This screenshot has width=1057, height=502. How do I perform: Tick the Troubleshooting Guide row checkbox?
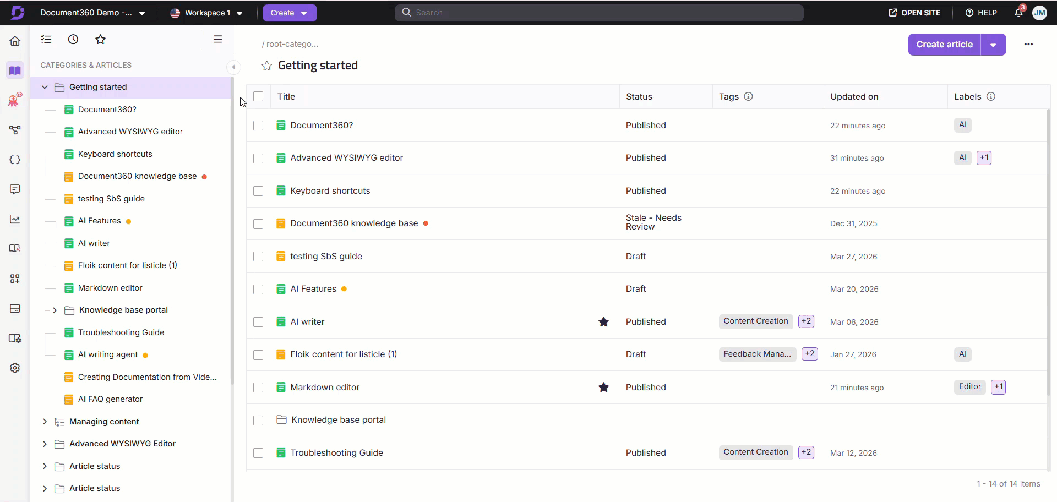click(258, 453)
